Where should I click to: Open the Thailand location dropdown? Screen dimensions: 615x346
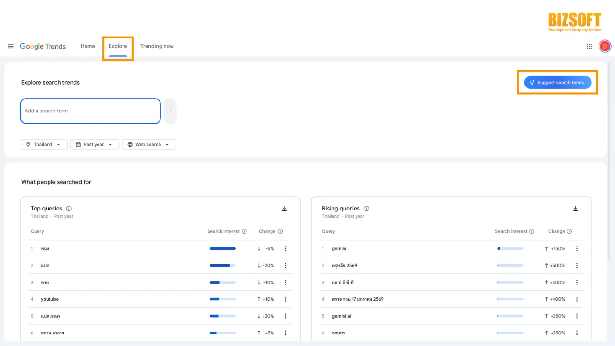tap(43, 144)
